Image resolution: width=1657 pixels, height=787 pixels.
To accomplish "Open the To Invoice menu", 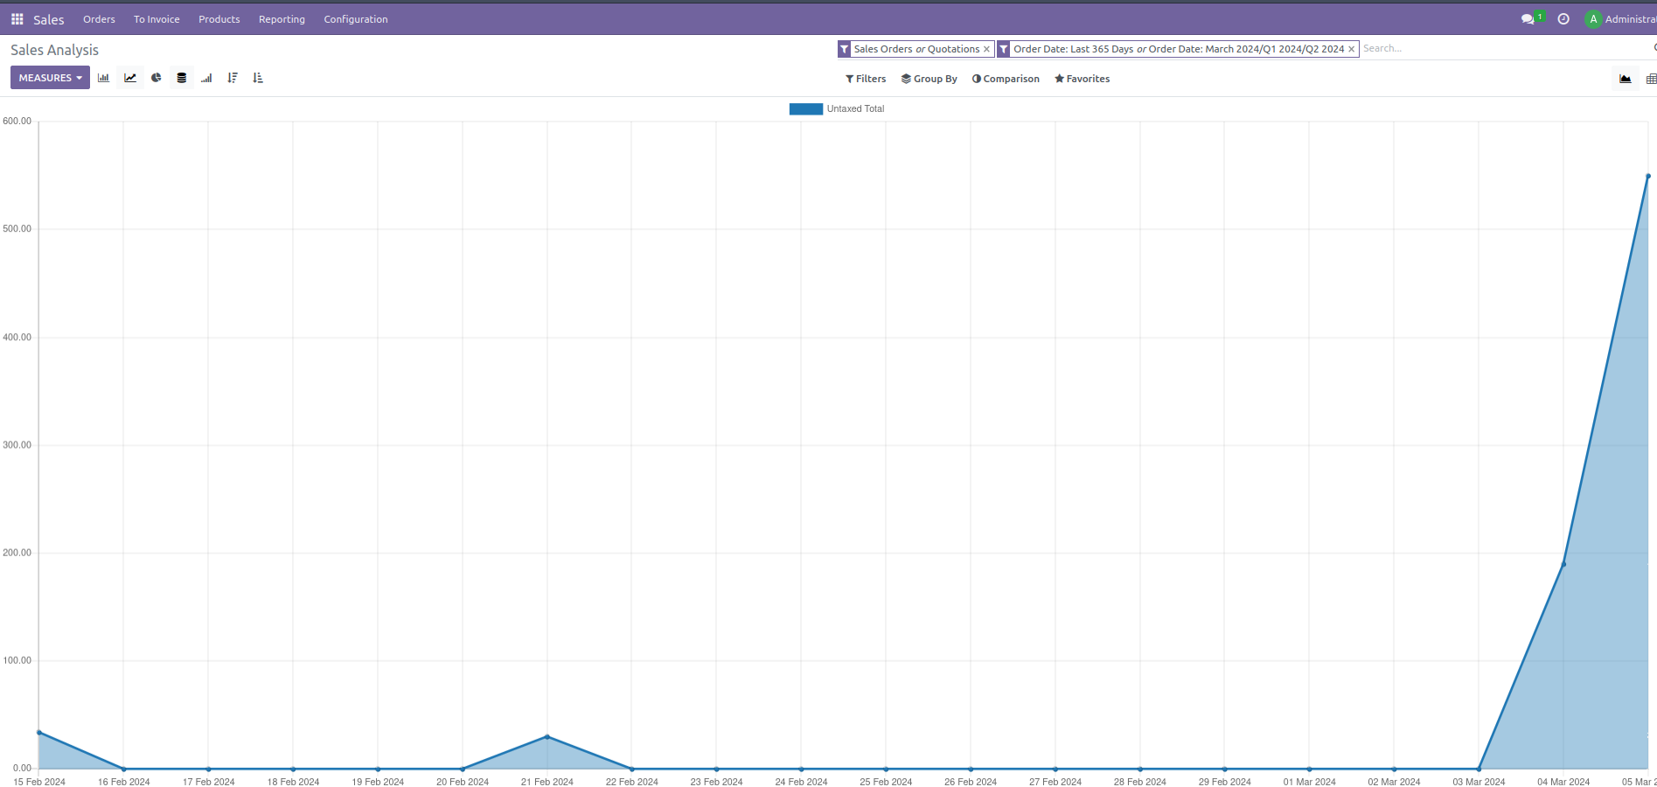I will coord(157,19).
